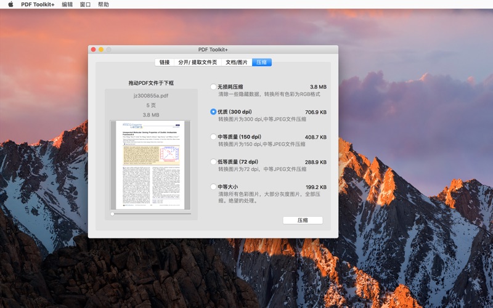Open the PDF Toolkit+ application menu
Viewport: 493px width, 308px height.
pyautogui.click(x=38, y=4)
